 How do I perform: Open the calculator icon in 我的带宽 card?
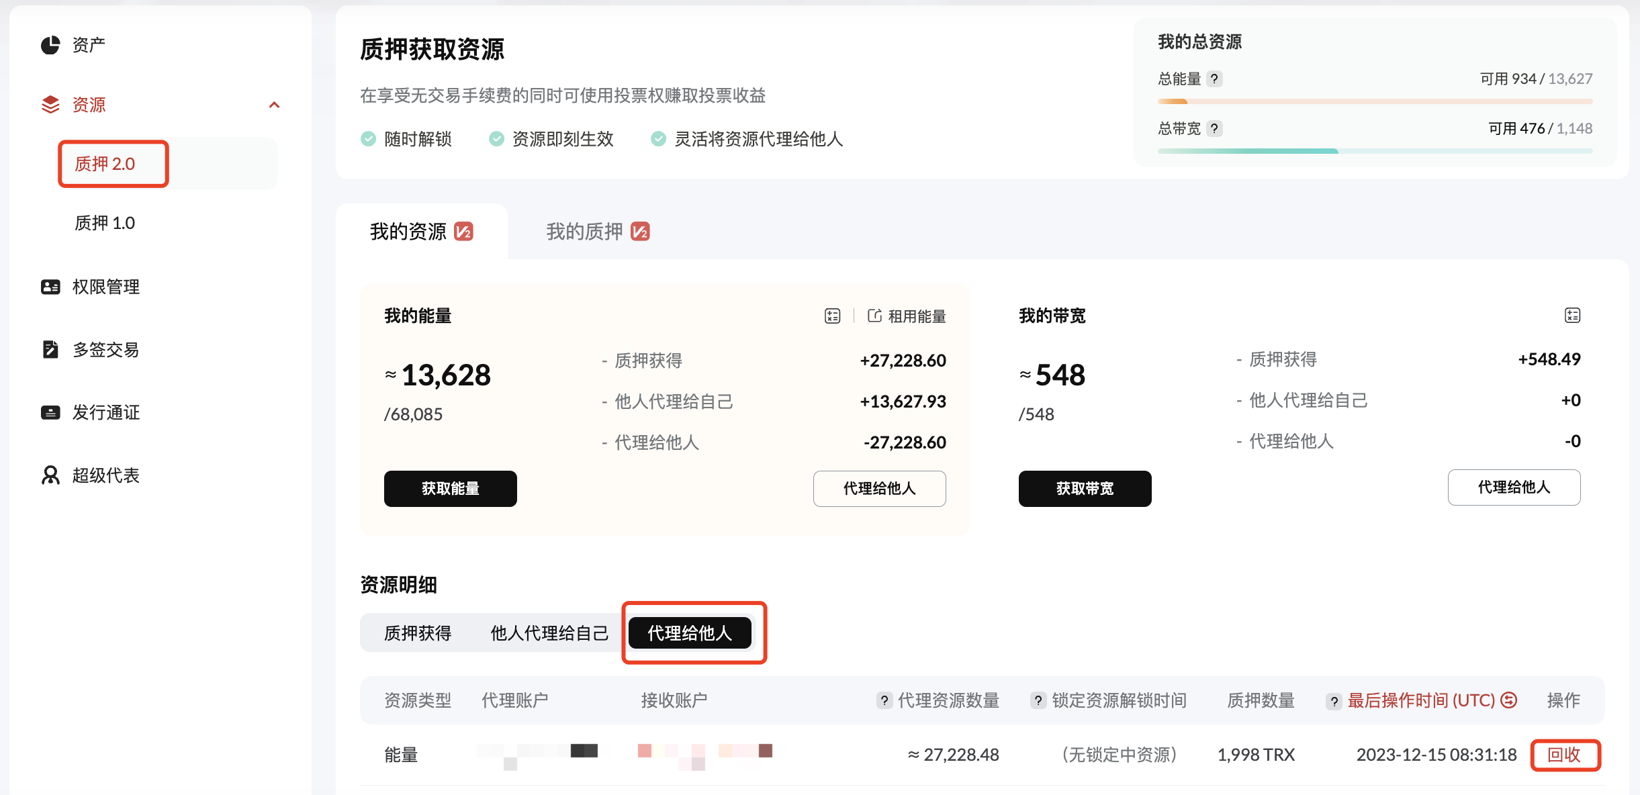(1572, 316)
